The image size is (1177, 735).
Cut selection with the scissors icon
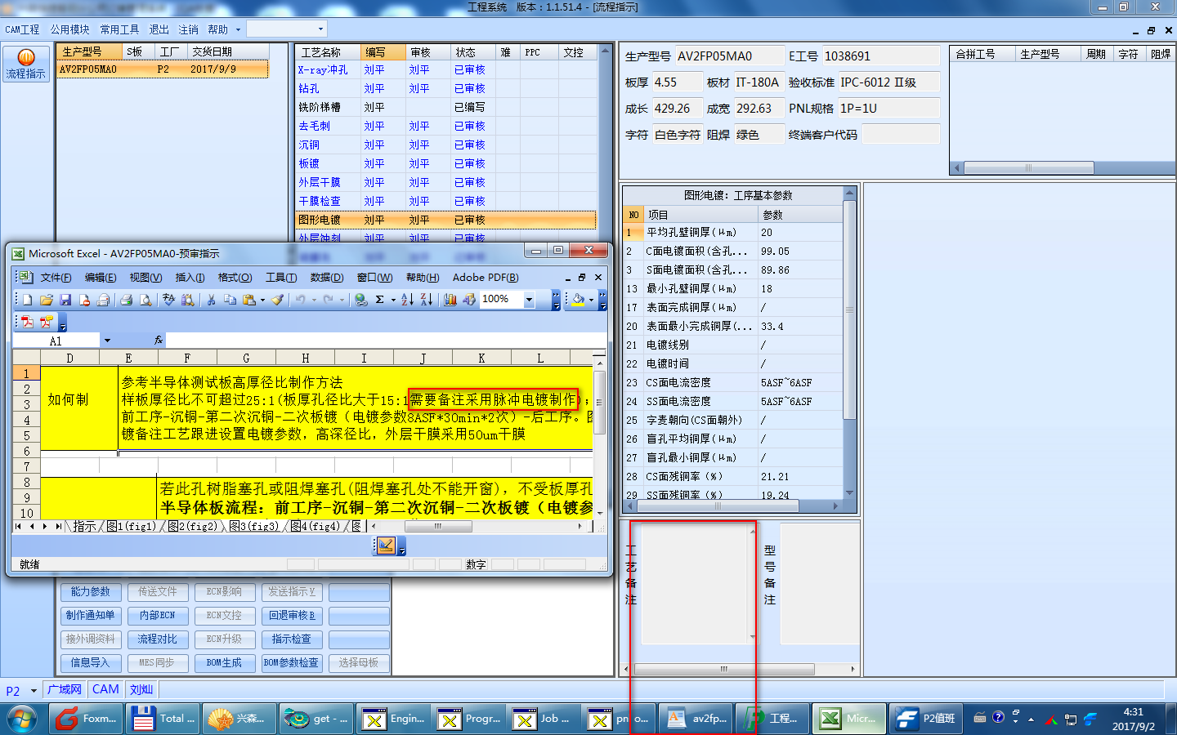(211, 300)
